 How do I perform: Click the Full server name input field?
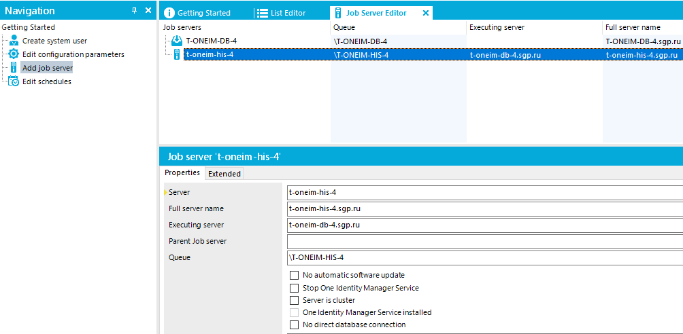[x=485, y=209]
